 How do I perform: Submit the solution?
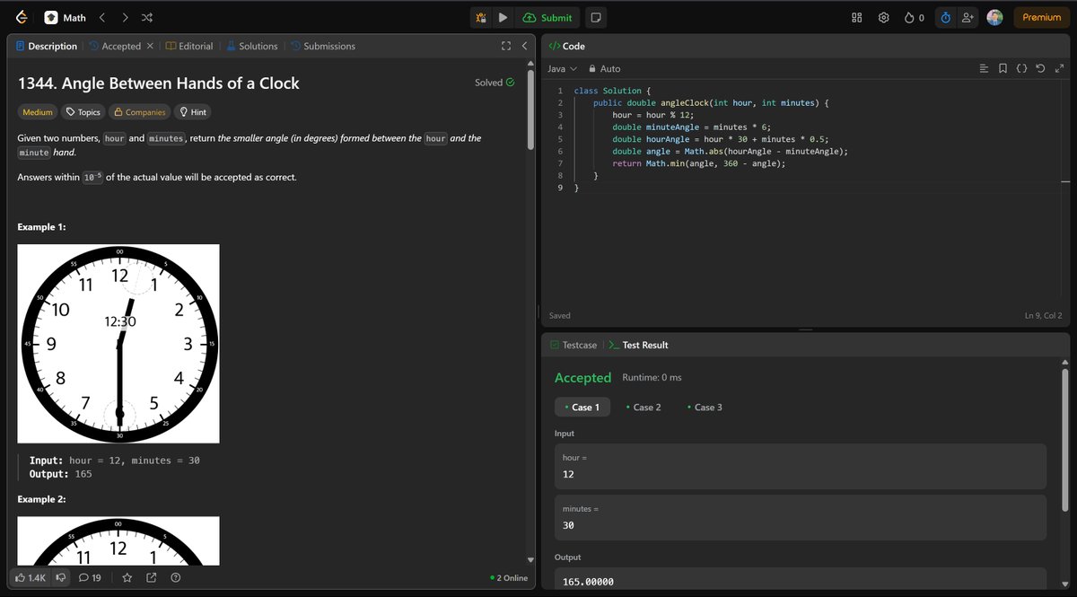[547, 17]
